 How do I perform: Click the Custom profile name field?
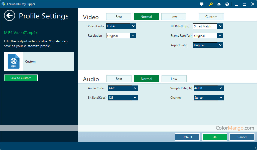(x=48, y=61)
